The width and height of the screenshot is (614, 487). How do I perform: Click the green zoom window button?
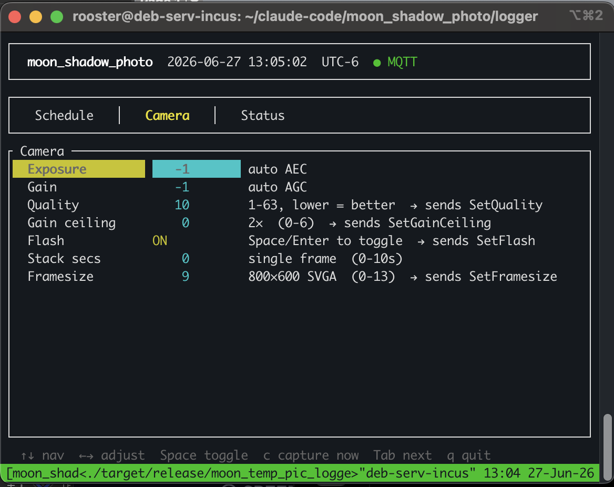pos(57,17)
